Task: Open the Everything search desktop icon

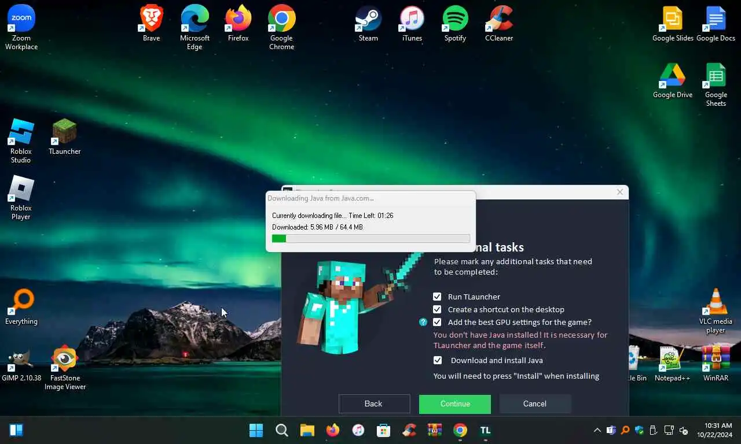Action: coord(21,306)
